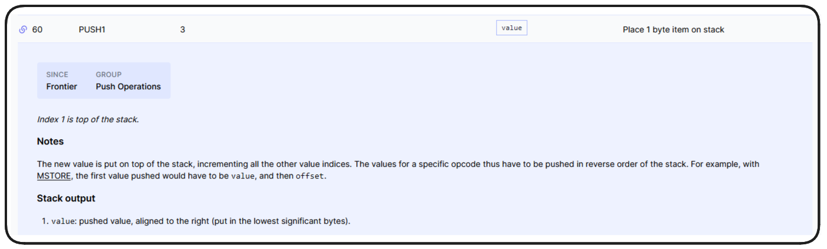This screenshot has height=249, width=827.
Task: Click the GROUP label
Action: tap(109, 75)
